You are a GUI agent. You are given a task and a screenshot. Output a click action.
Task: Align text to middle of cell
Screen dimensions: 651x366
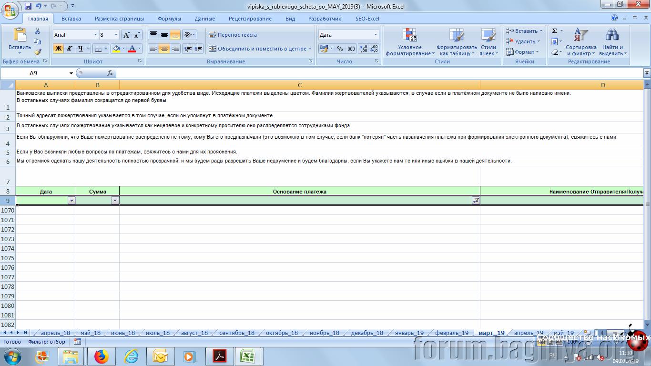click(x=164, y=35)
